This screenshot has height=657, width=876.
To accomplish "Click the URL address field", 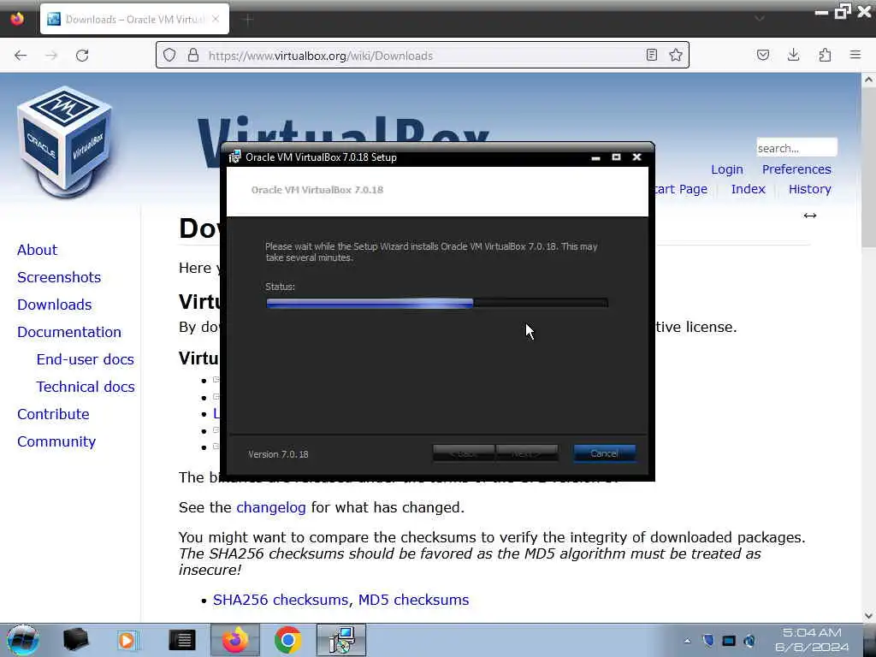I will click(x=424, y=56).
